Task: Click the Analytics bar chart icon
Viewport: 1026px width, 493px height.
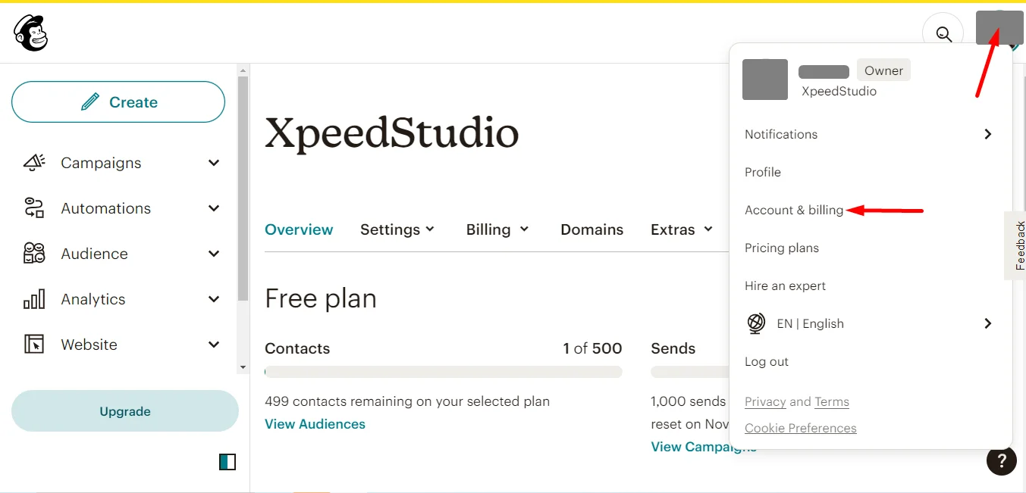Action: click(x=34, y=299)
